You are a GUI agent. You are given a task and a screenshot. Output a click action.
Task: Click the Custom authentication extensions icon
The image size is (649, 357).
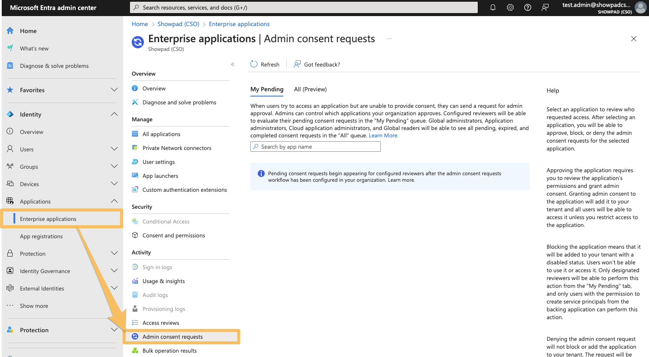coord(135,190)
